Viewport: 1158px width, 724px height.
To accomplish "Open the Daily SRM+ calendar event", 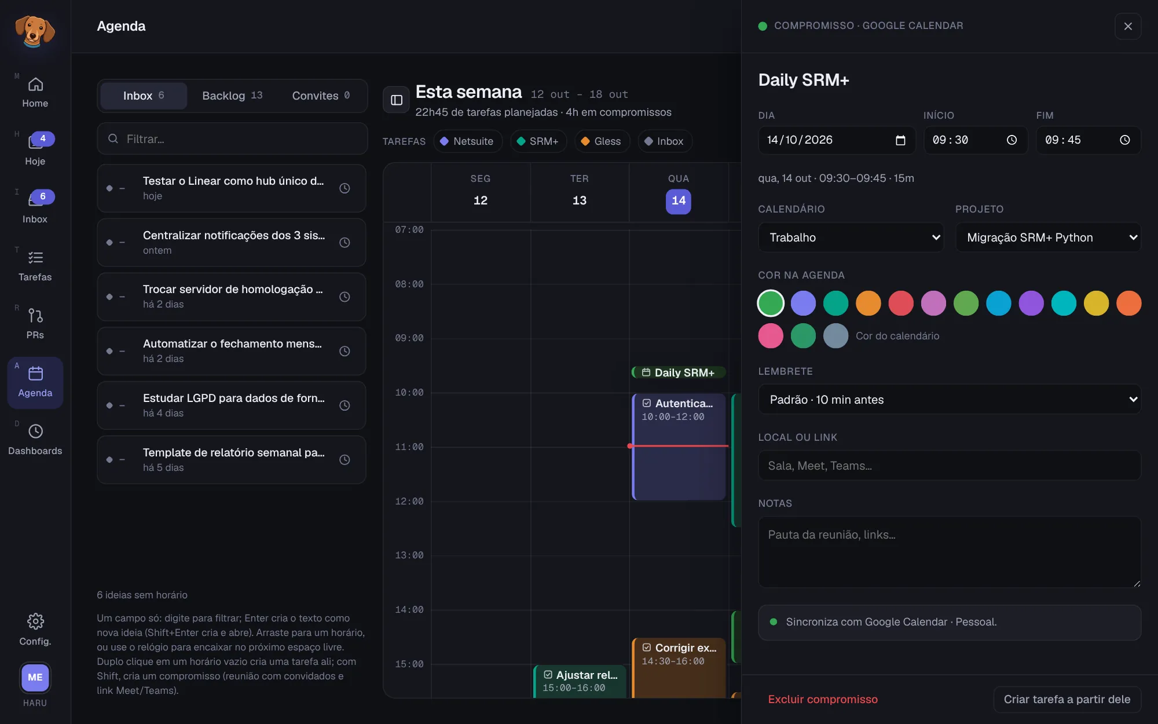I will coord(679,372).
